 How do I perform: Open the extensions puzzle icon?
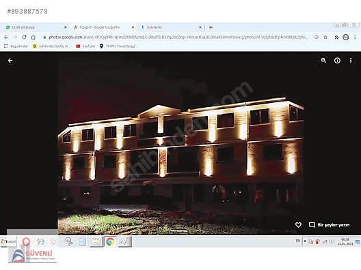pos(336,37)
